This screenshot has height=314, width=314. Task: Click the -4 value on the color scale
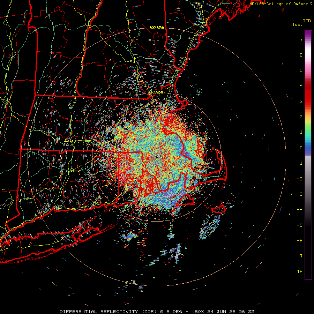tap(300, 210)
